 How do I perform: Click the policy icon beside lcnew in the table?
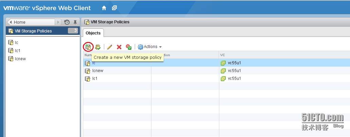click(88, 71)
